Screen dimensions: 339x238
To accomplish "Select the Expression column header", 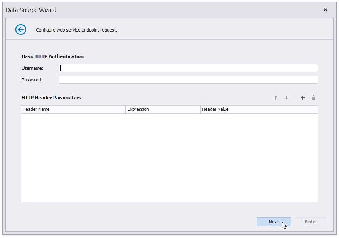I will point(163,109).
